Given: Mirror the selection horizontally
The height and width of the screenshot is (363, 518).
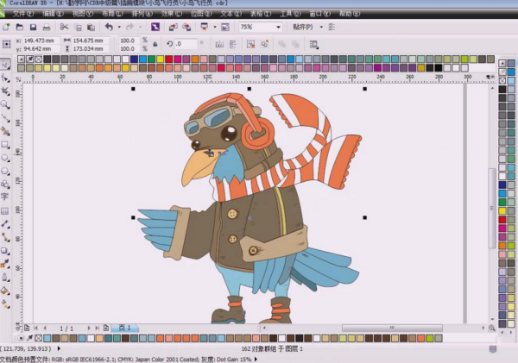Looking at the screenshot, I should point(219,44).
